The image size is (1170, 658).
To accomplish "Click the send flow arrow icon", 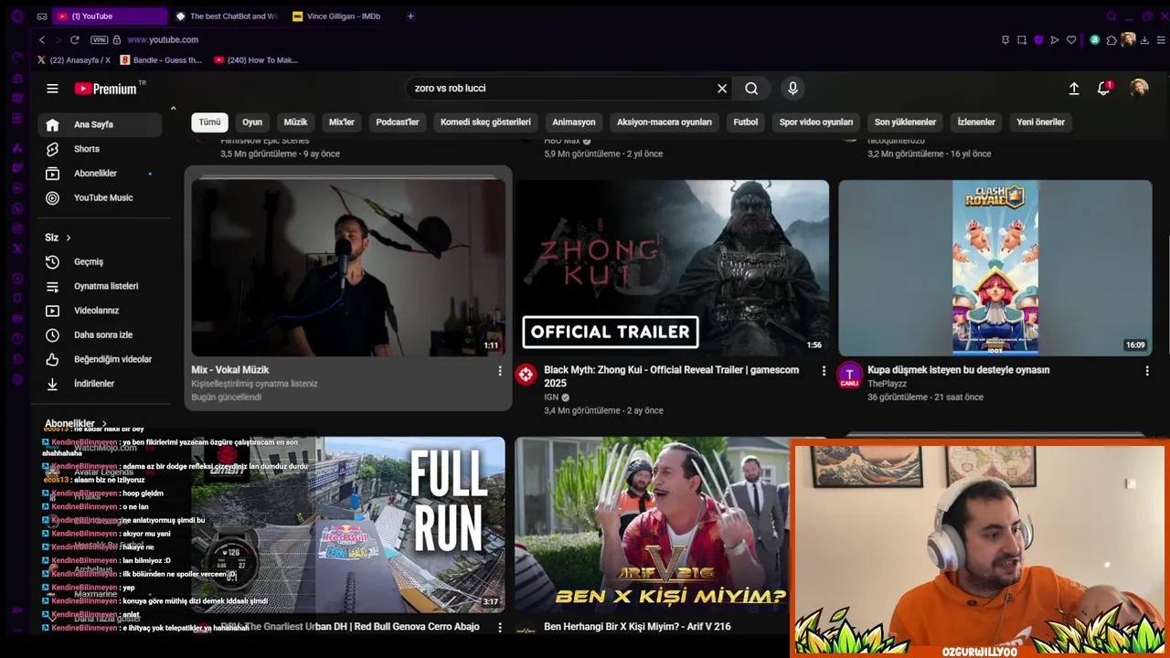I will pos(1055,40).
